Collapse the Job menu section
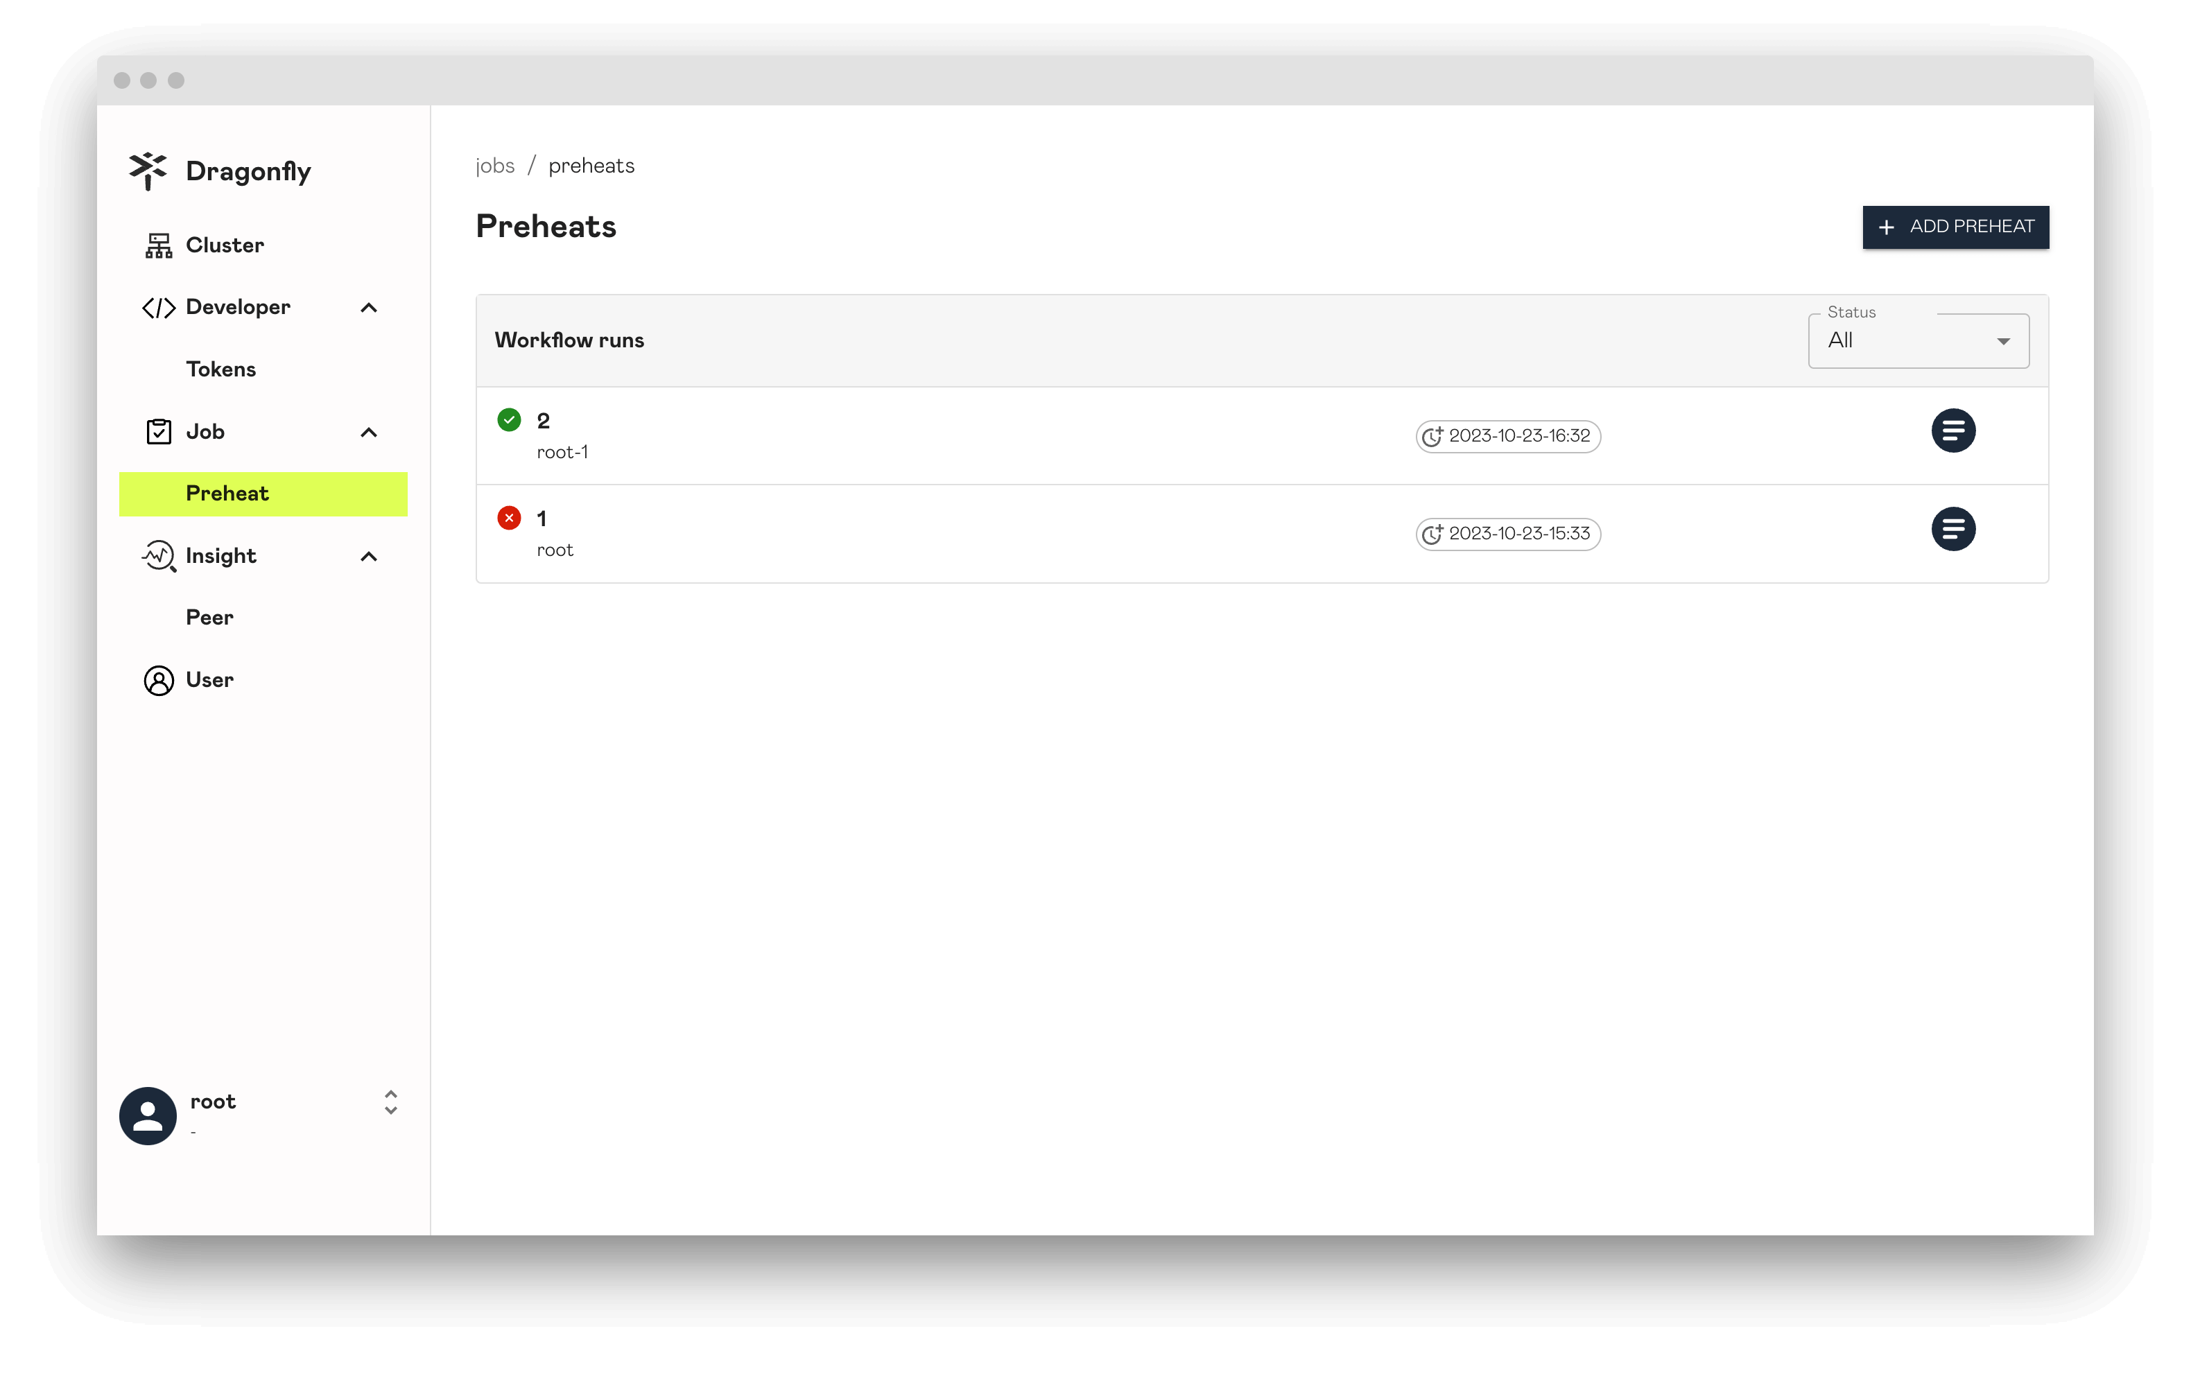 click(369, 433)
